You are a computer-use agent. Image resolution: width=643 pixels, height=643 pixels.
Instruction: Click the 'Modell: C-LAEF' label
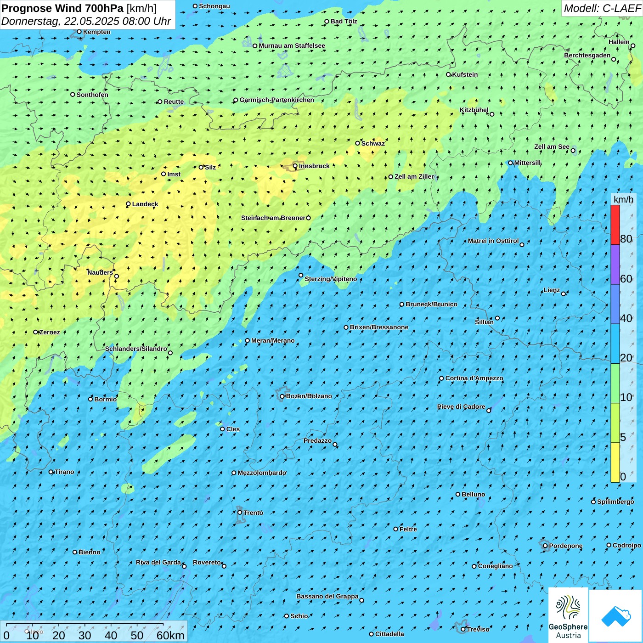pyautogui.click(x=602, y=8)
